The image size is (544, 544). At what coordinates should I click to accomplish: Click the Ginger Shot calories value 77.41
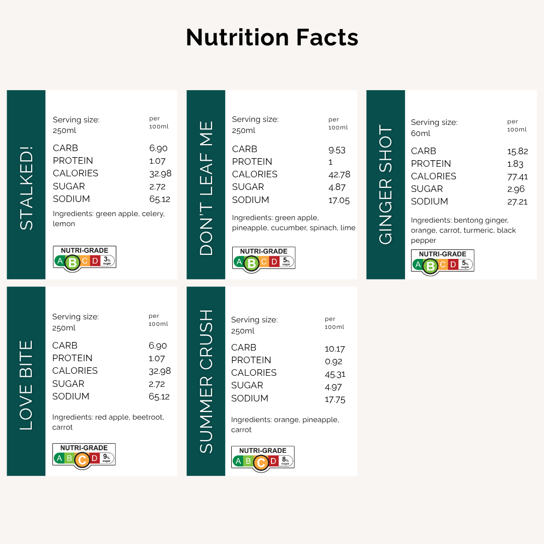pos(517,177)
